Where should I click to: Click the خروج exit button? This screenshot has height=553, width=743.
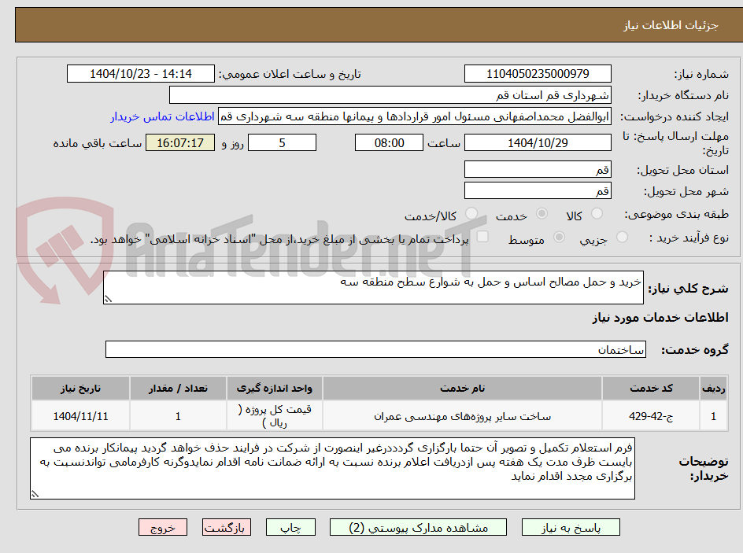162,527
